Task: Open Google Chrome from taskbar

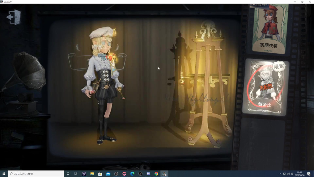Action: tap(156, 174)
